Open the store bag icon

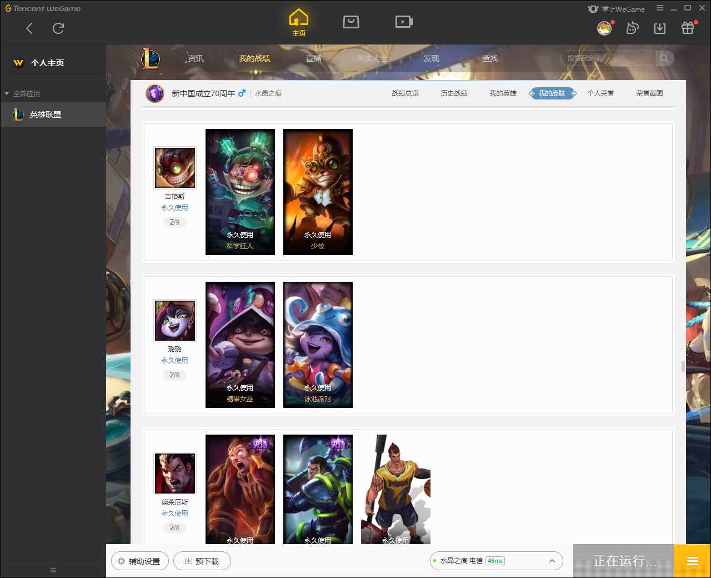click(x=351, y=22)
